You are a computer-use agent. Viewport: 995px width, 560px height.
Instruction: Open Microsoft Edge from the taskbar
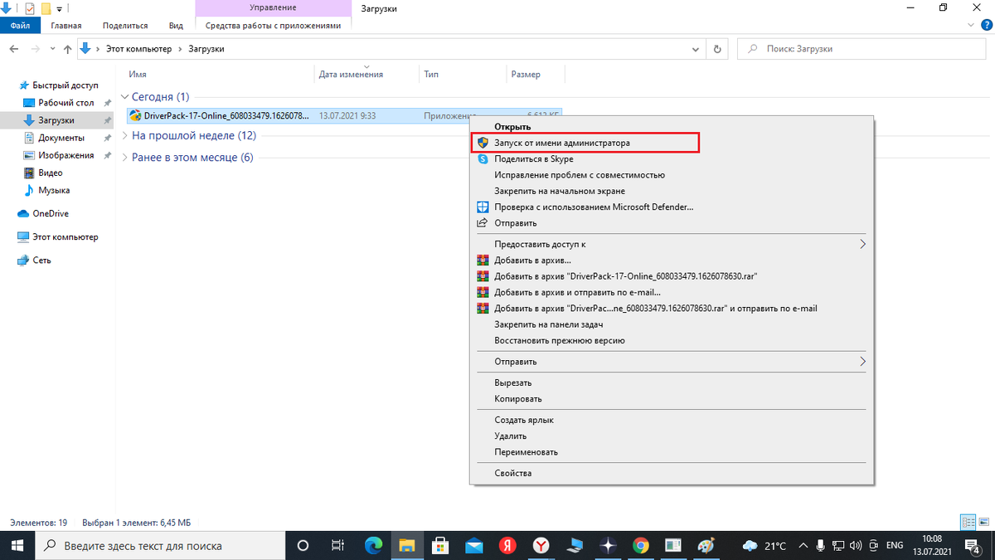tap(373, 546)
